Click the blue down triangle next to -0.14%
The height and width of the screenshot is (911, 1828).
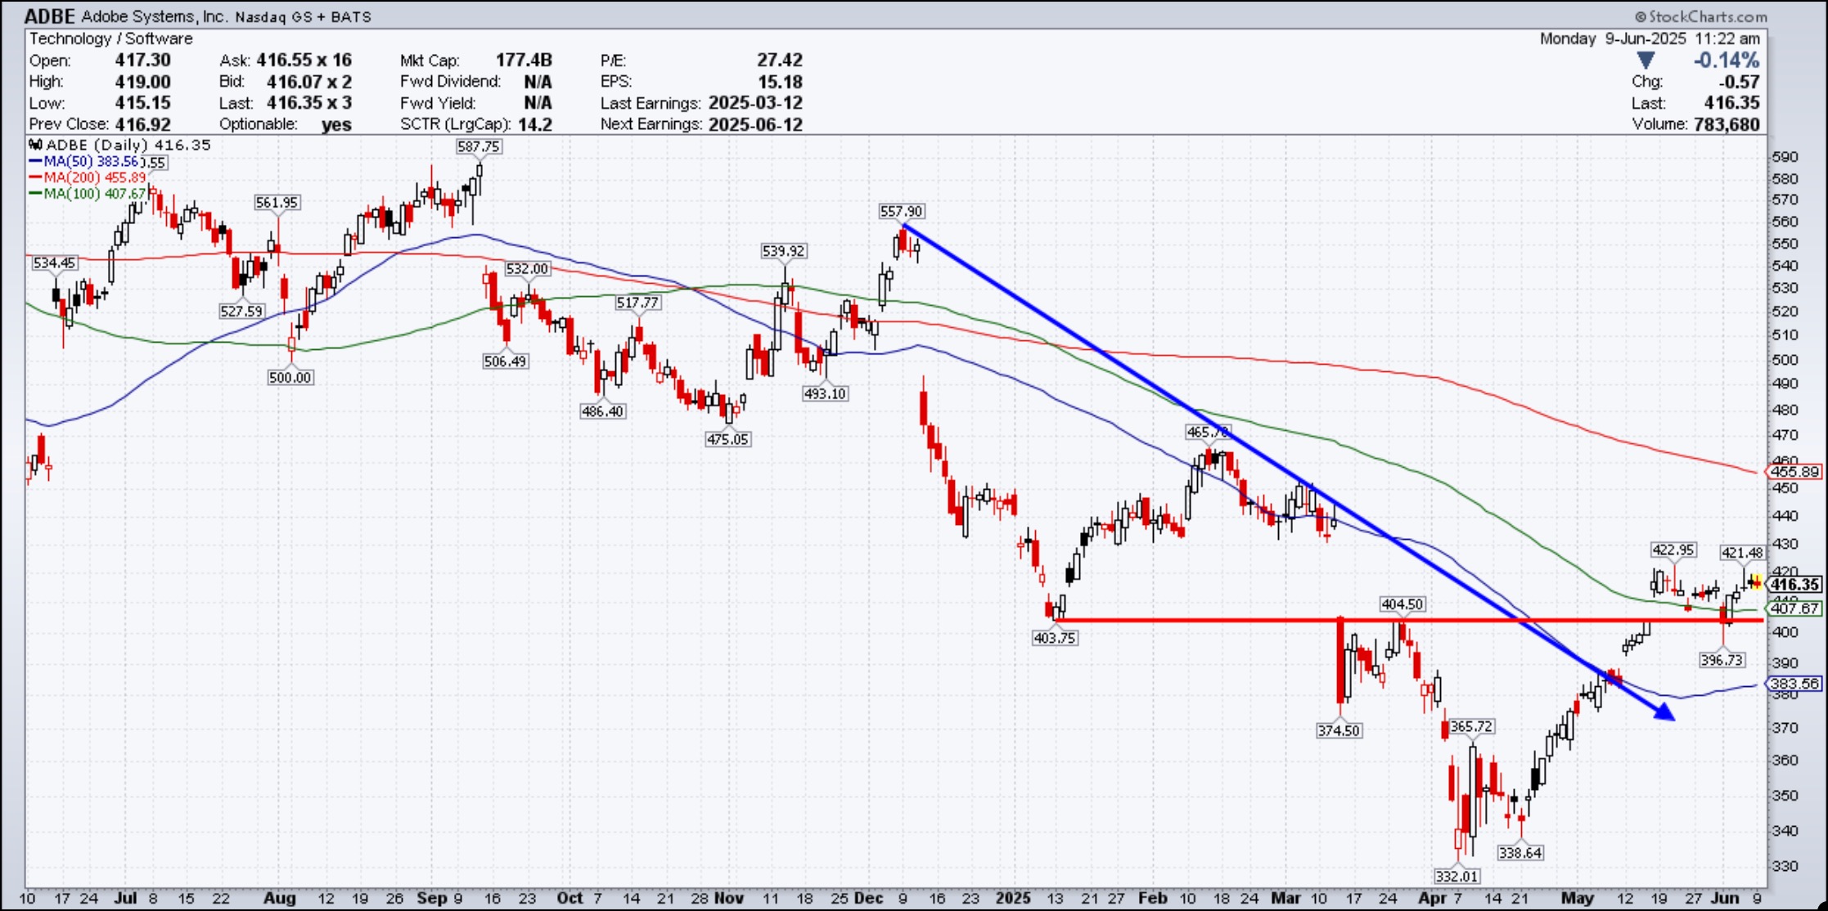[1646, 61]
